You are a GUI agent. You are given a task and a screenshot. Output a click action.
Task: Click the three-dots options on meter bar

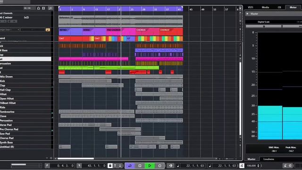click(300, 26)
